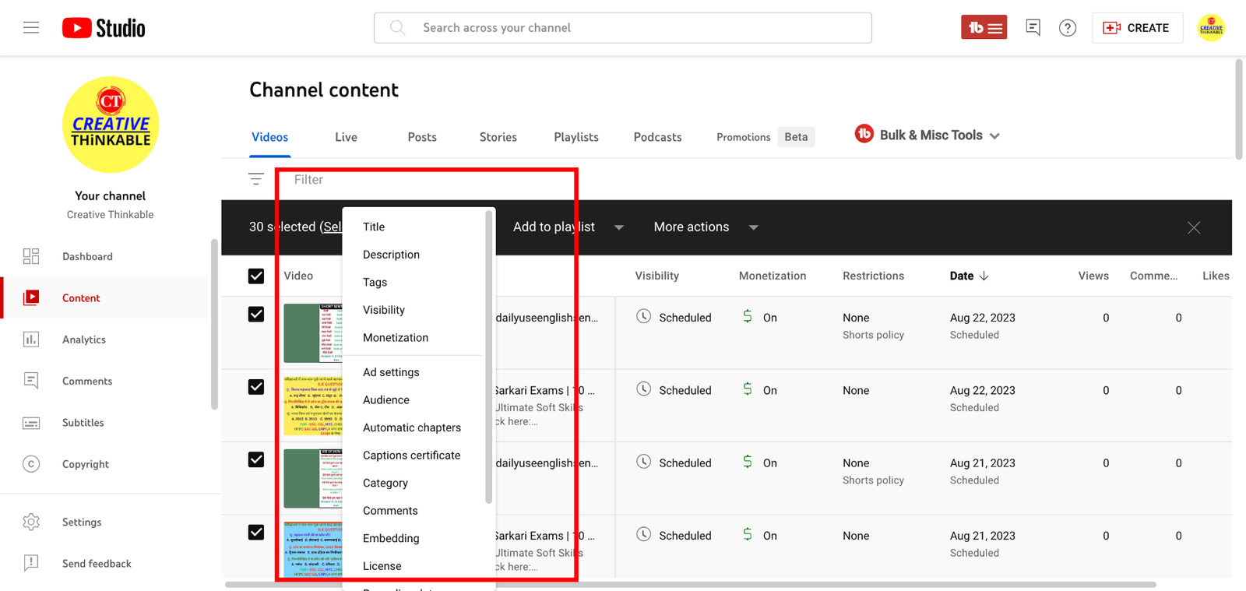This screenshot has height=591, width=1246.
Task: Open the Help question mark icon
Action: point(1068,28)
